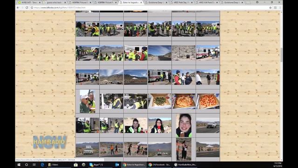This screenshot has width=298, height=168.
Task: Open the ARES NW Field D tab
Action: 207,2
